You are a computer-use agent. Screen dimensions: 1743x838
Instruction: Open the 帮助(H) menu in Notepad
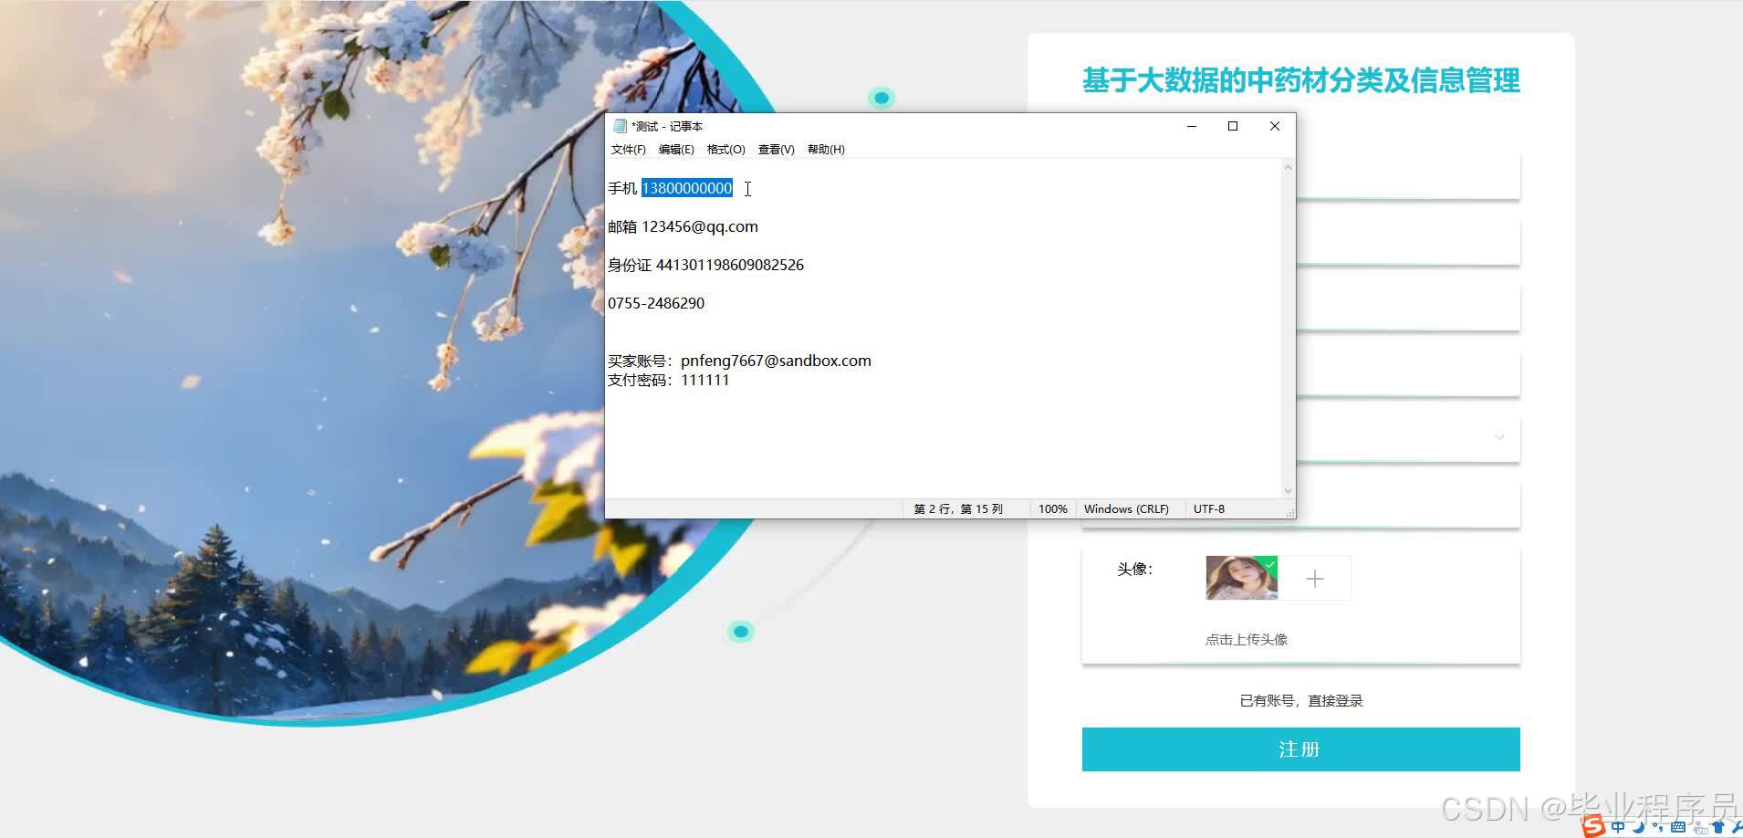pyautogui.click(x=826, y=149)
